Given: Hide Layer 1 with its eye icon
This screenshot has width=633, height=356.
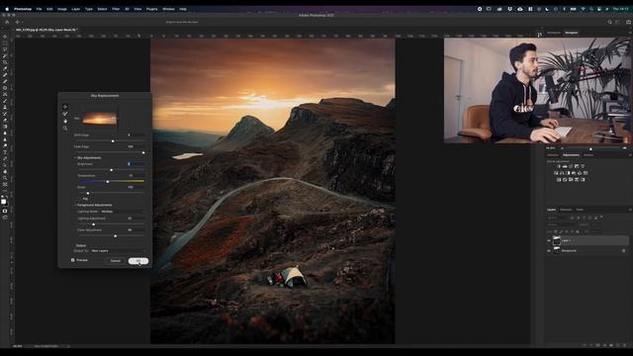Looking at the screenshot, I should click(549, 240).
